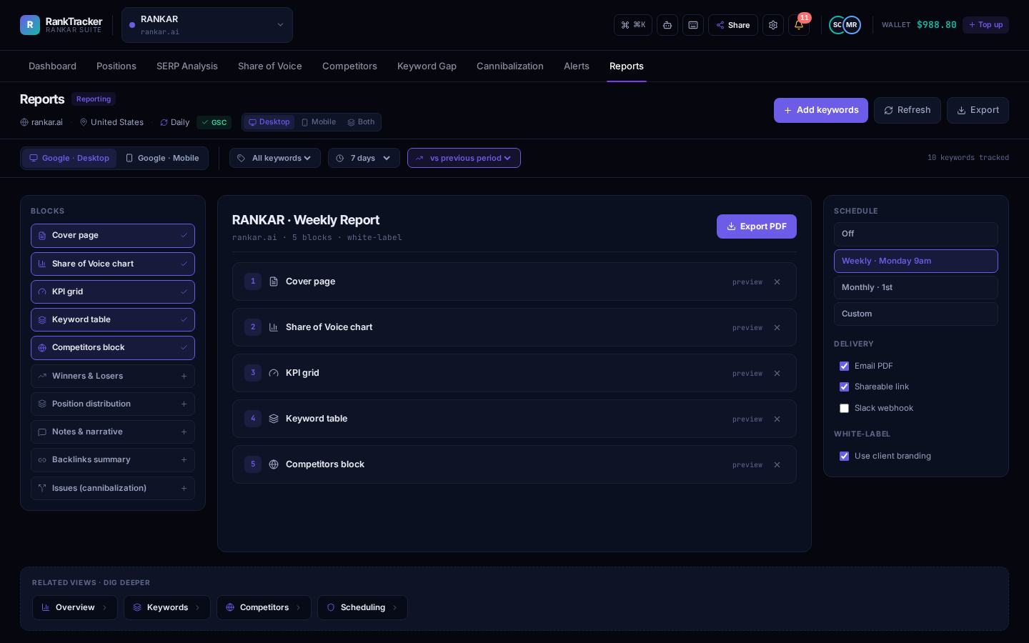Viewport: 1029px width, 643px height.
Task: Select the Off schedule option
Action: click(x=916, y=234)
